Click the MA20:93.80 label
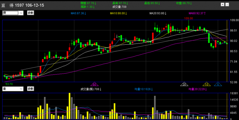239x120 pixels. click(158, 13)
